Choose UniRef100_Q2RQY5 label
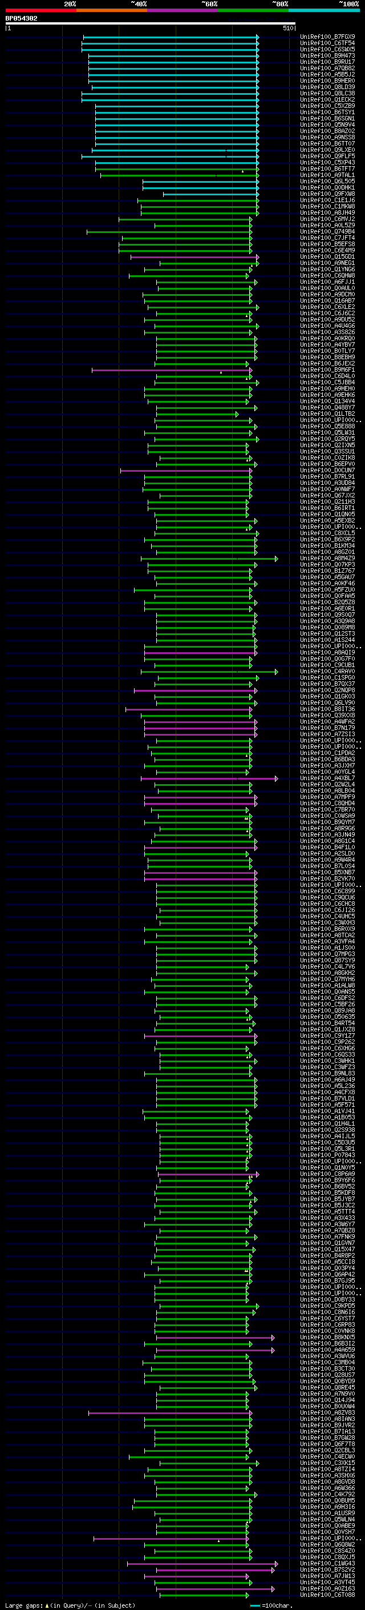This screenshot has width=365, height=1610. coord(327,439)
